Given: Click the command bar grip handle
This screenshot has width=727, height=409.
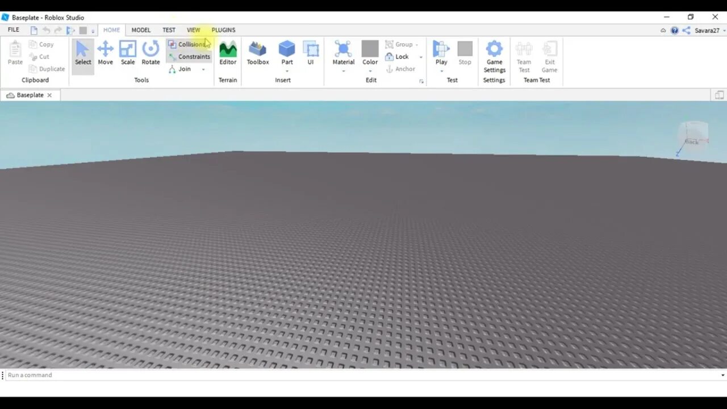Looking at the screenshot, I should pos(3,375).
